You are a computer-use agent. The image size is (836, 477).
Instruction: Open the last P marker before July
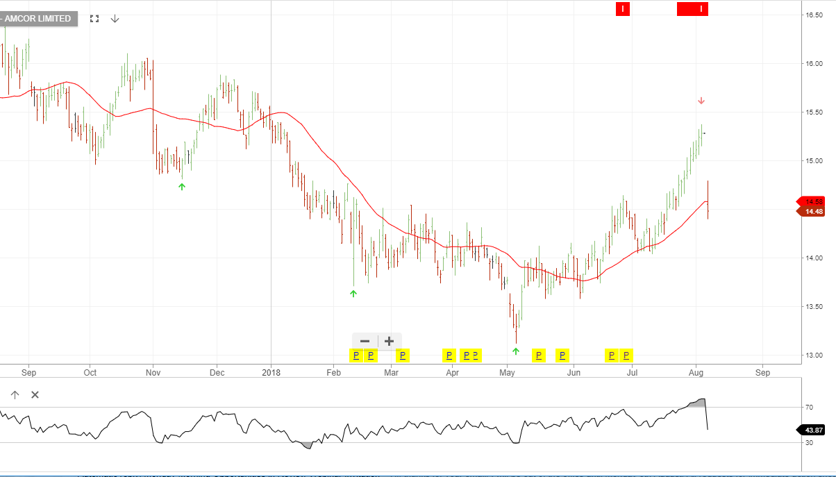tap(626, 355)
